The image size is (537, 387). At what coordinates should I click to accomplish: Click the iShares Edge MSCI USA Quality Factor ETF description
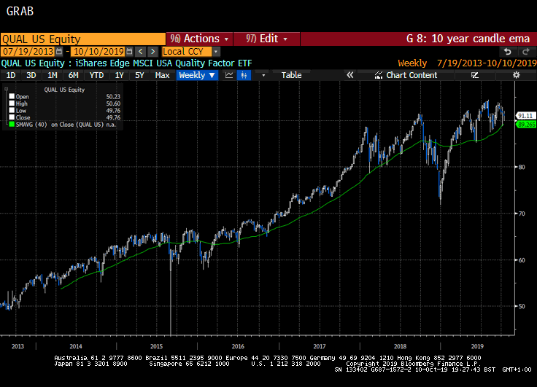[x=163, y=63]
